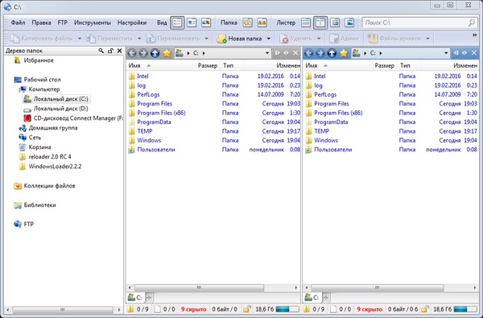Click Копировать файлы toolbar button

[x=41, y=39]
